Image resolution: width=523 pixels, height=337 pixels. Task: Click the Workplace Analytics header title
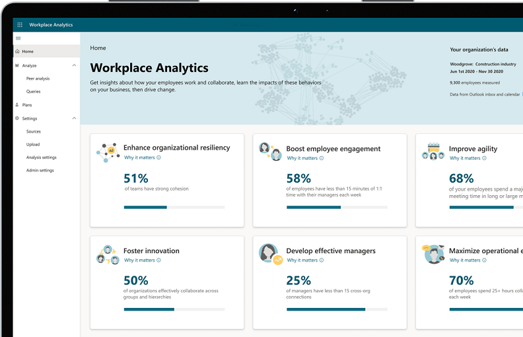(x=51, y=24)
